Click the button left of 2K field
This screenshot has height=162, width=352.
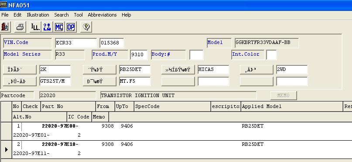click(x=20, y=70)
